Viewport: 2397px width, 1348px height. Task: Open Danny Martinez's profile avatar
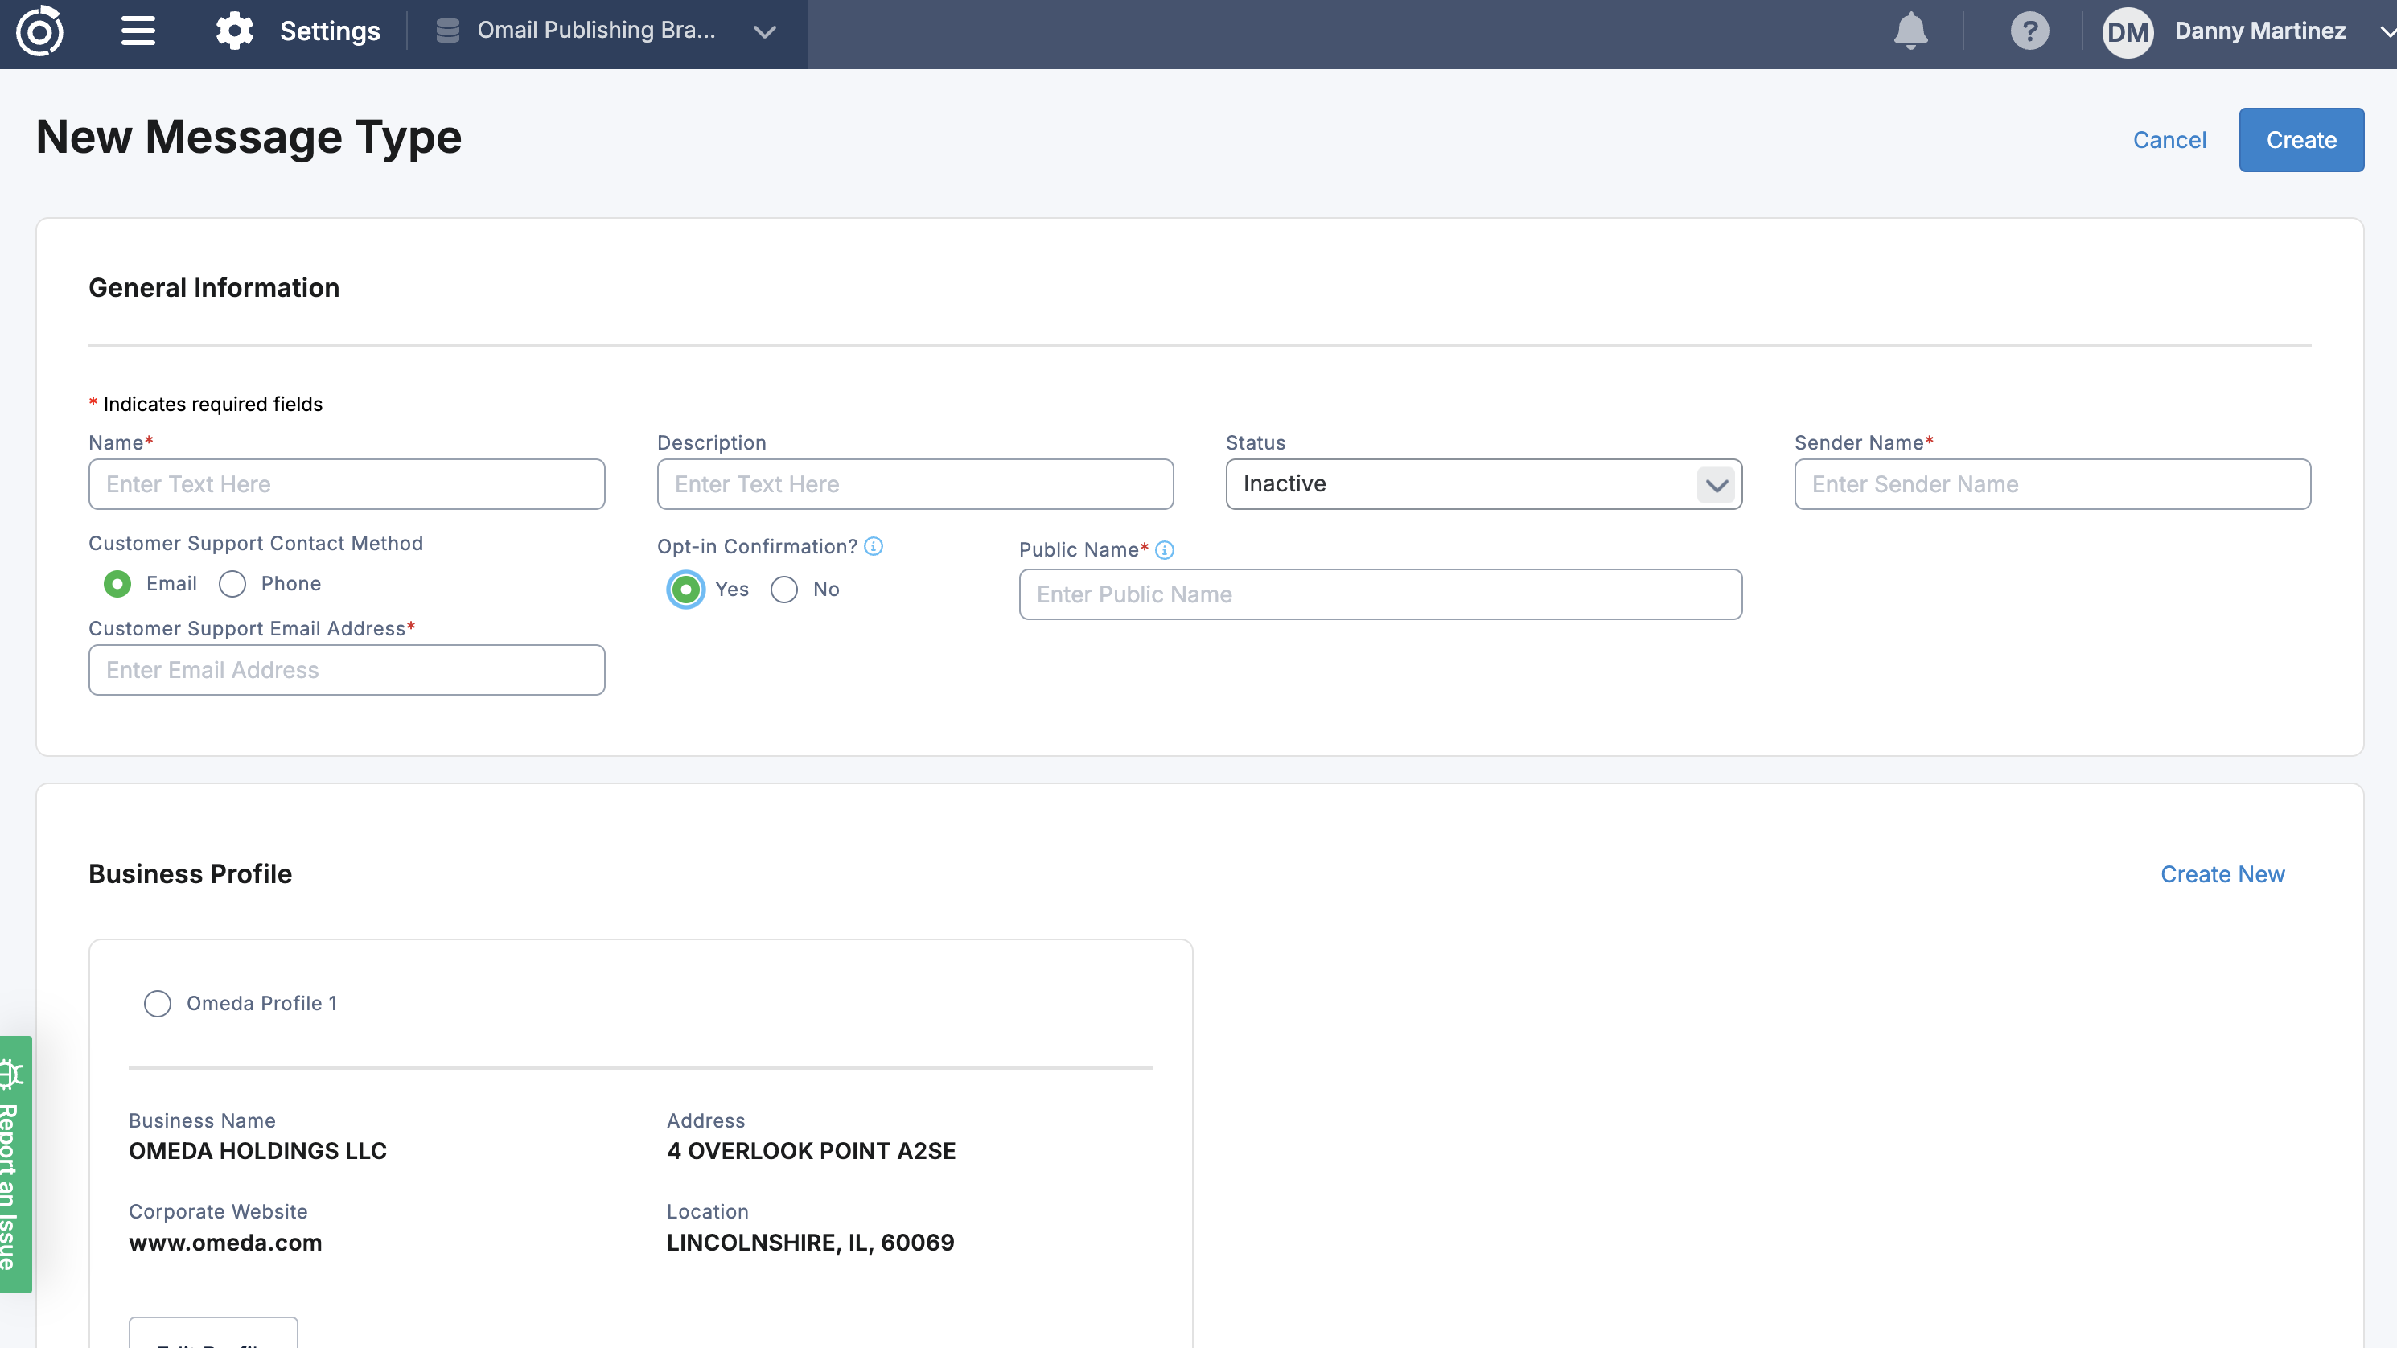2128,31
